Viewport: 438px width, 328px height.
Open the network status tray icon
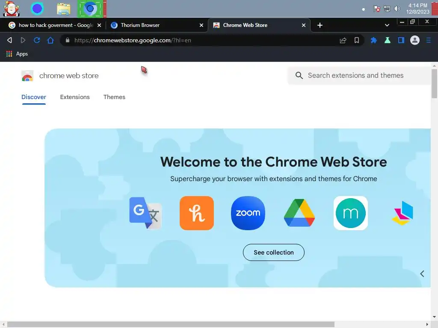(x=387, y=9)
